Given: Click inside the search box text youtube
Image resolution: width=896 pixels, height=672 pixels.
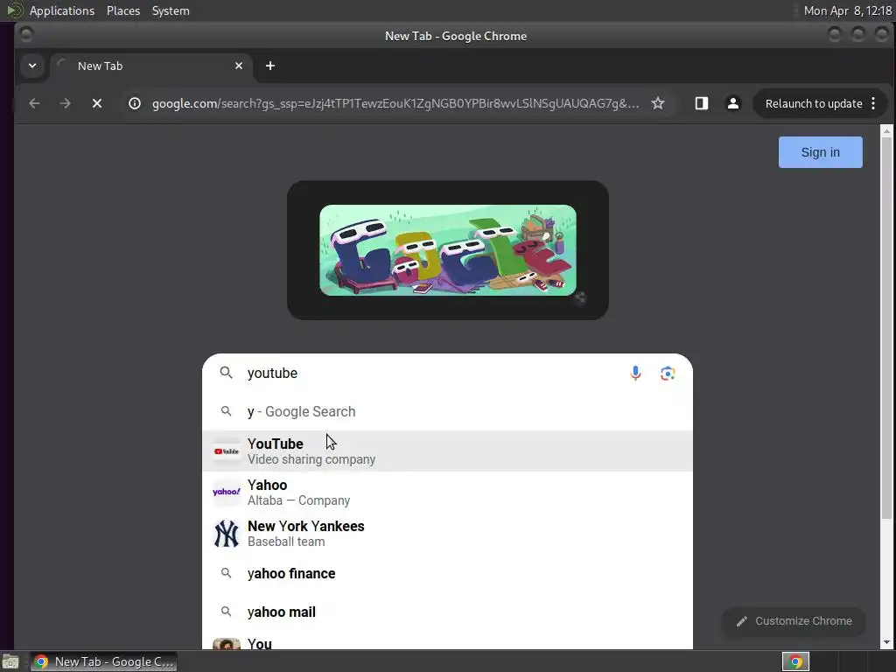Looking at the screenshot, I should coord(272,373).
